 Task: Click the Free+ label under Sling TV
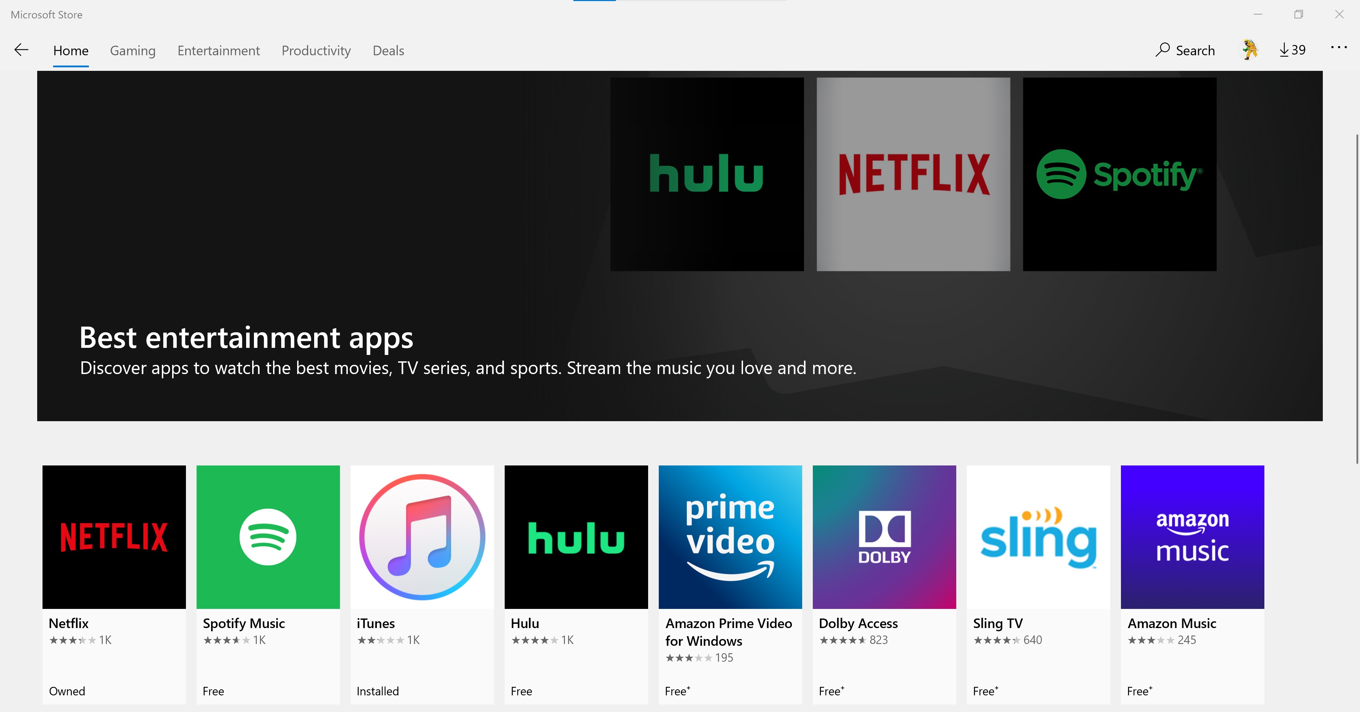[x=986, y=691]
